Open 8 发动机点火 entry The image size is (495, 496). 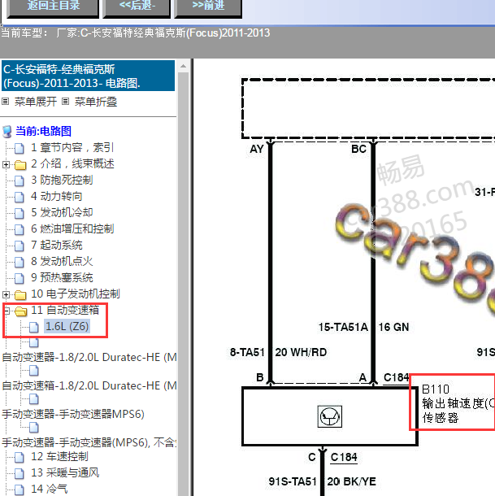[62, 261]
